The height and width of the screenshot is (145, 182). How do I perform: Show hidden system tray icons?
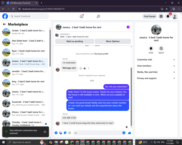pos(152,142)
